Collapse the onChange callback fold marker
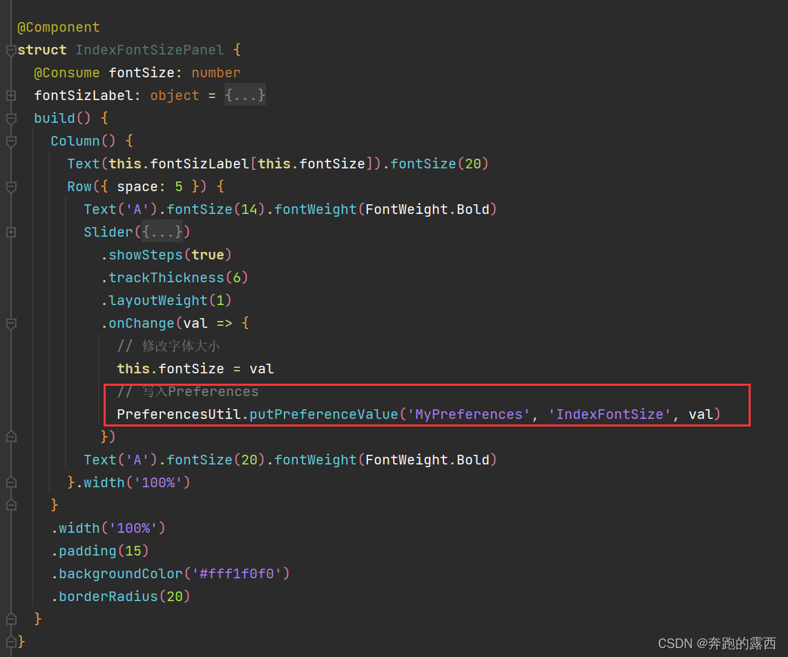 click(x=11, y=324)
